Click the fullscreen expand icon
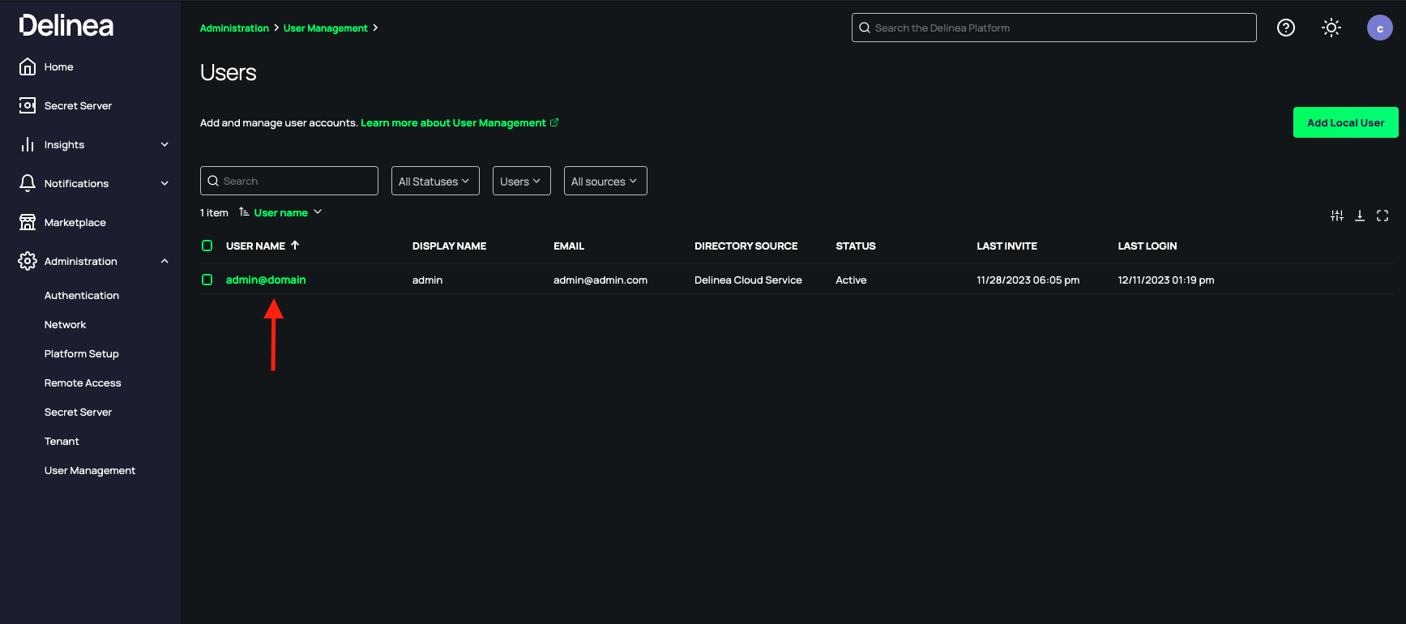Viewport: 1406px width, 624px height. pos(1382,216)
